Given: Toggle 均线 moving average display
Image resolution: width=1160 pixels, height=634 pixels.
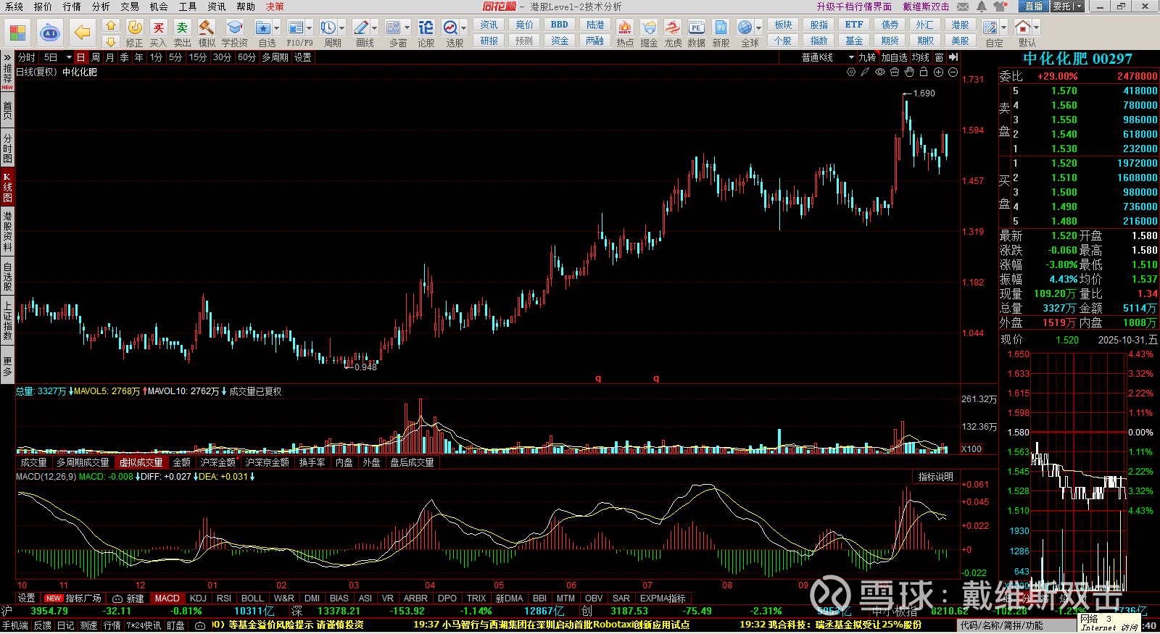Looking at the screenshot, I should pyautogui.click(x=921, y=57).
